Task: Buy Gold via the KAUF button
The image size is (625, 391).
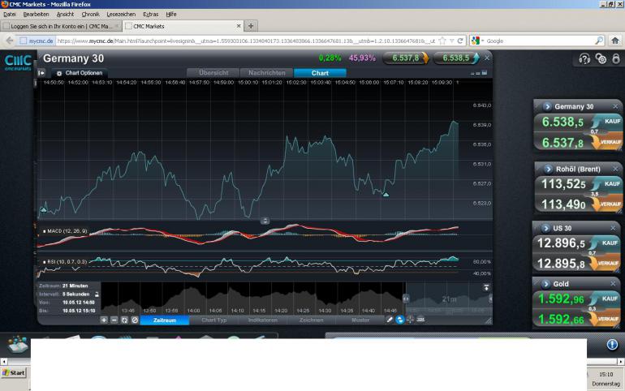Action: click(x=606, y=299)
